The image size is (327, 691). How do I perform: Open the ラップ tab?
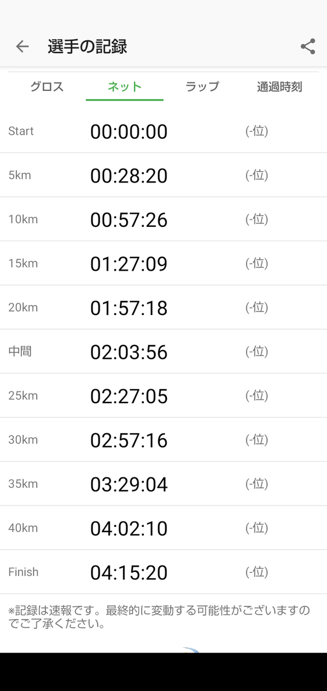pyautogui.click(x=202, y=87)
